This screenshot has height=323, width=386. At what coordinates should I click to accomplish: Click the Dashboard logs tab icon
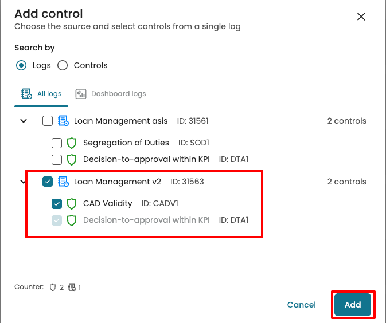coord(81,94)
